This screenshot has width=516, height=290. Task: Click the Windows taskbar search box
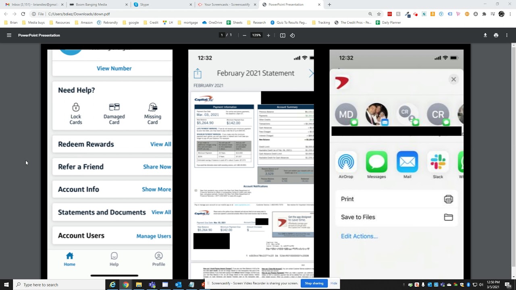[58, 285]
